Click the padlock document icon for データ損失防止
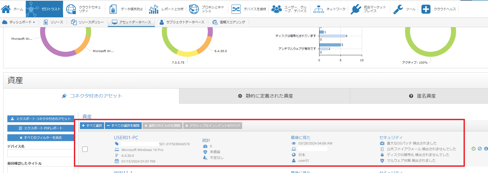488x173 pixels. pos(113,9)
